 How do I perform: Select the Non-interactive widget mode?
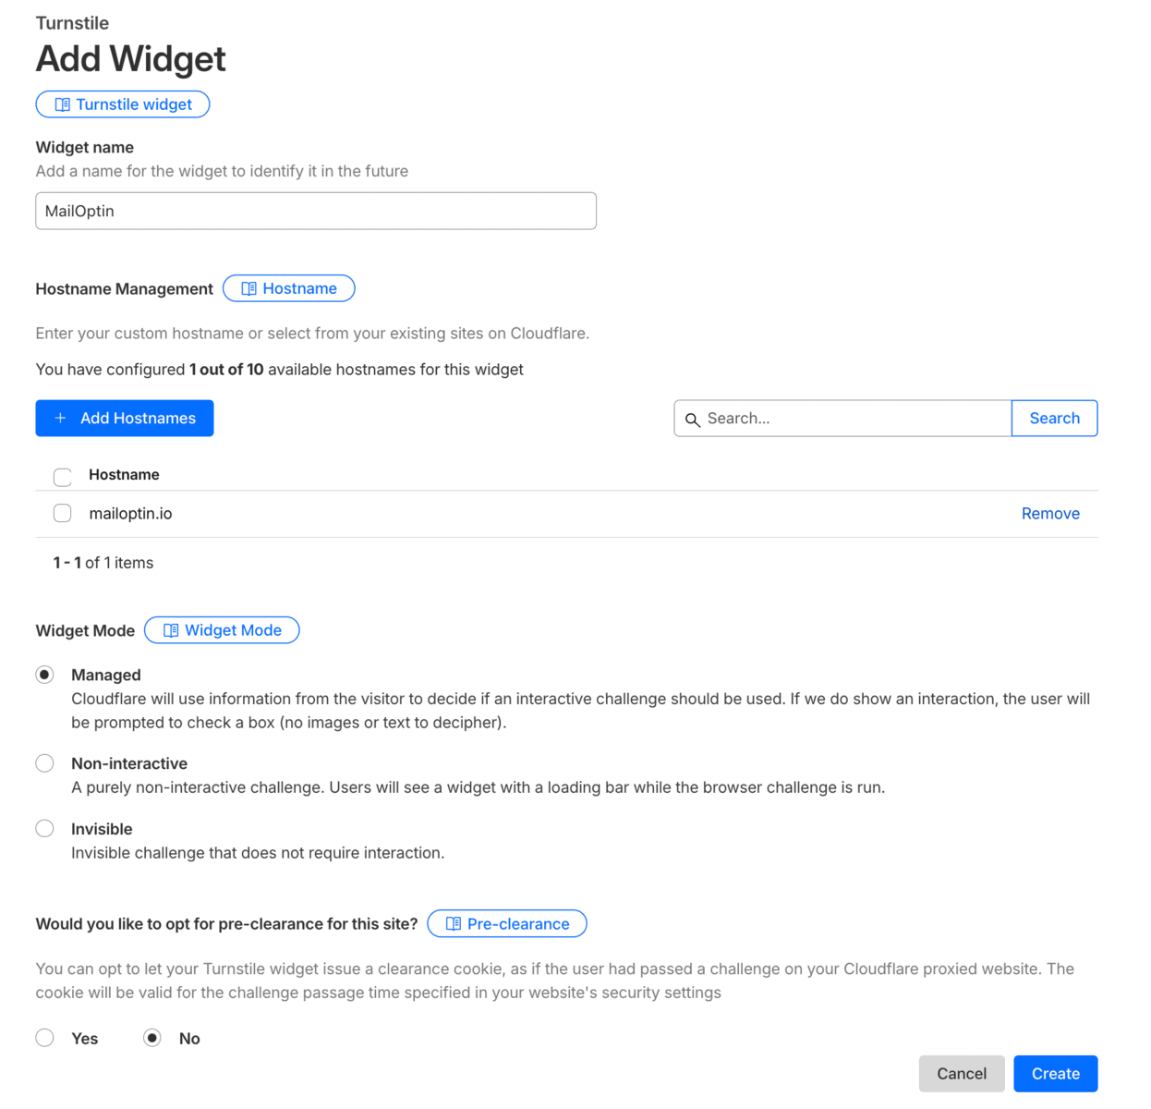pos(44,763)
